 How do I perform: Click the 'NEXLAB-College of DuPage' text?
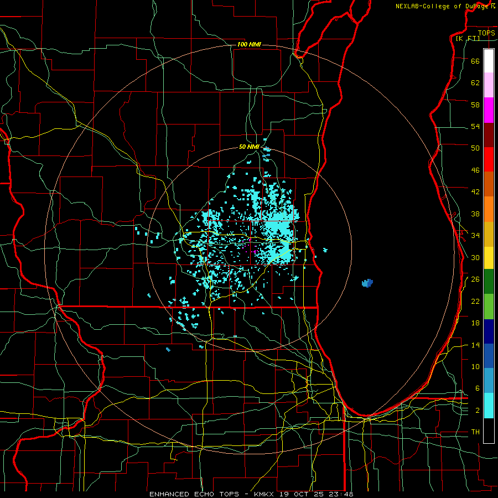pos(443,6)
